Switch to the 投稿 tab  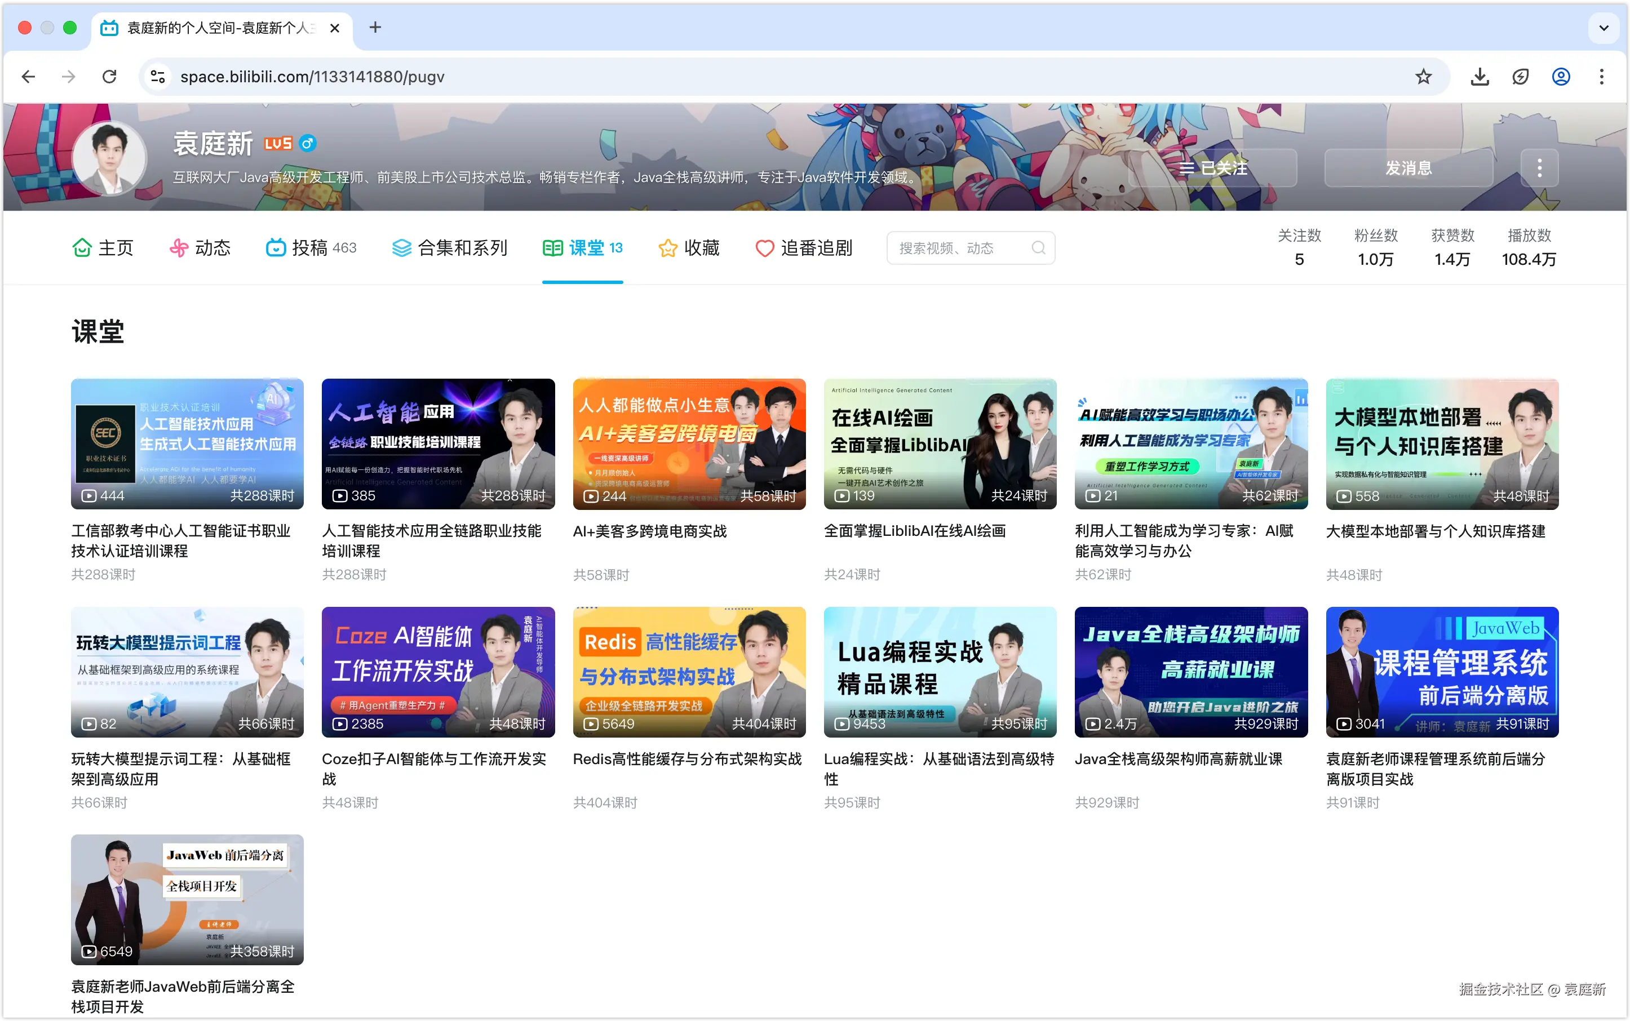(x=310, y=248)
